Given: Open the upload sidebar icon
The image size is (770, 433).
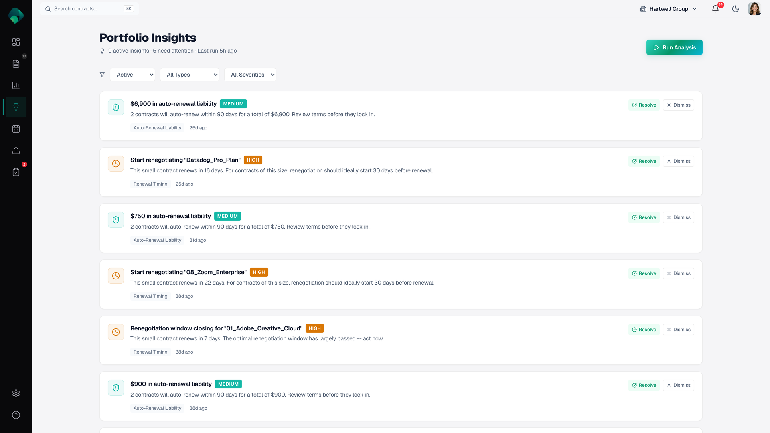Looking at the screenshot, I should click(x=16, y=150).
